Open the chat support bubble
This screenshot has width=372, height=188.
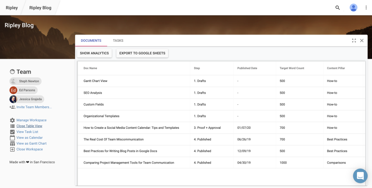click(x=360, y=176)
